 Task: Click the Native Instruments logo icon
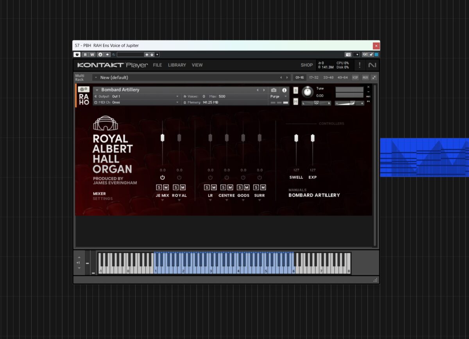pos(372,65)
